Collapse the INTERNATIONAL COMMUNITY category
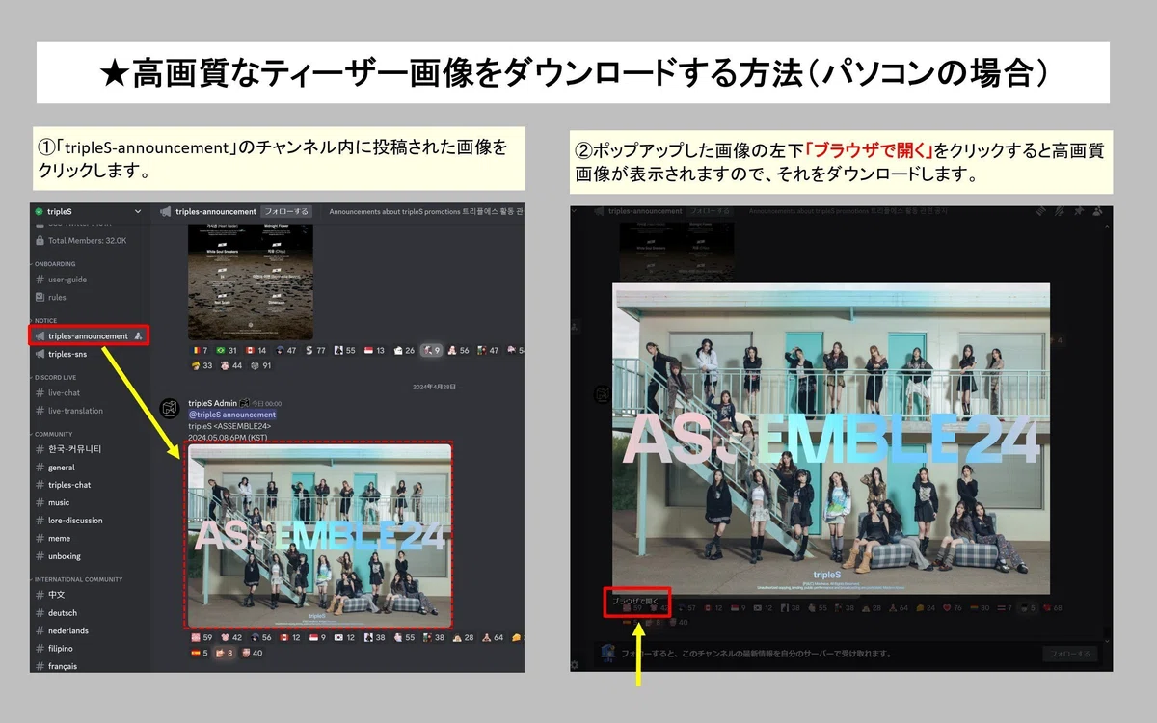This screenshot has height=723, width=1157. coord(78,579)
